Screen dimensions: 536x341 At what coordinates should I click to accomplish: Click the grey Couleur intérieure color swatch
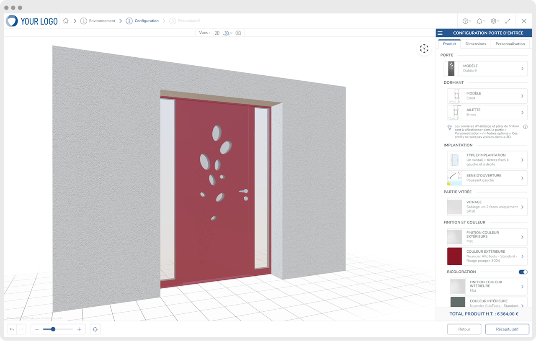458,303
